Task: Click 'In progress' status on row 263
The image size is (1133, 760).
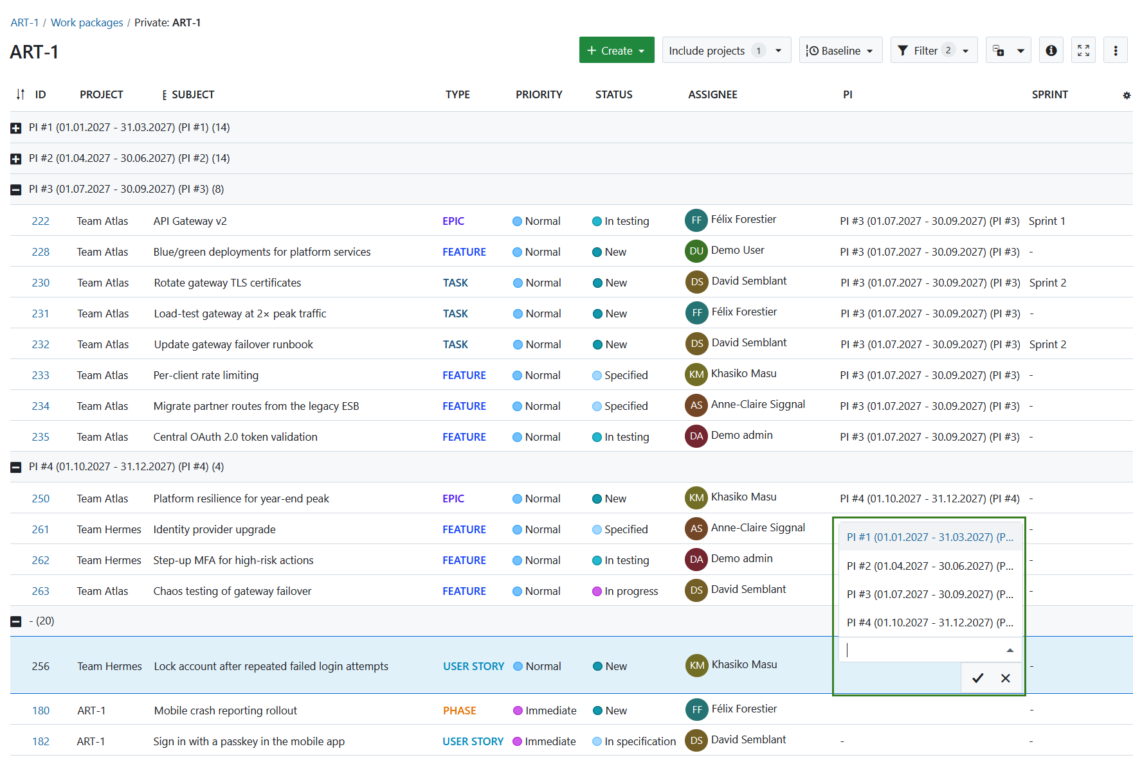Action: (x=625, y=591)
